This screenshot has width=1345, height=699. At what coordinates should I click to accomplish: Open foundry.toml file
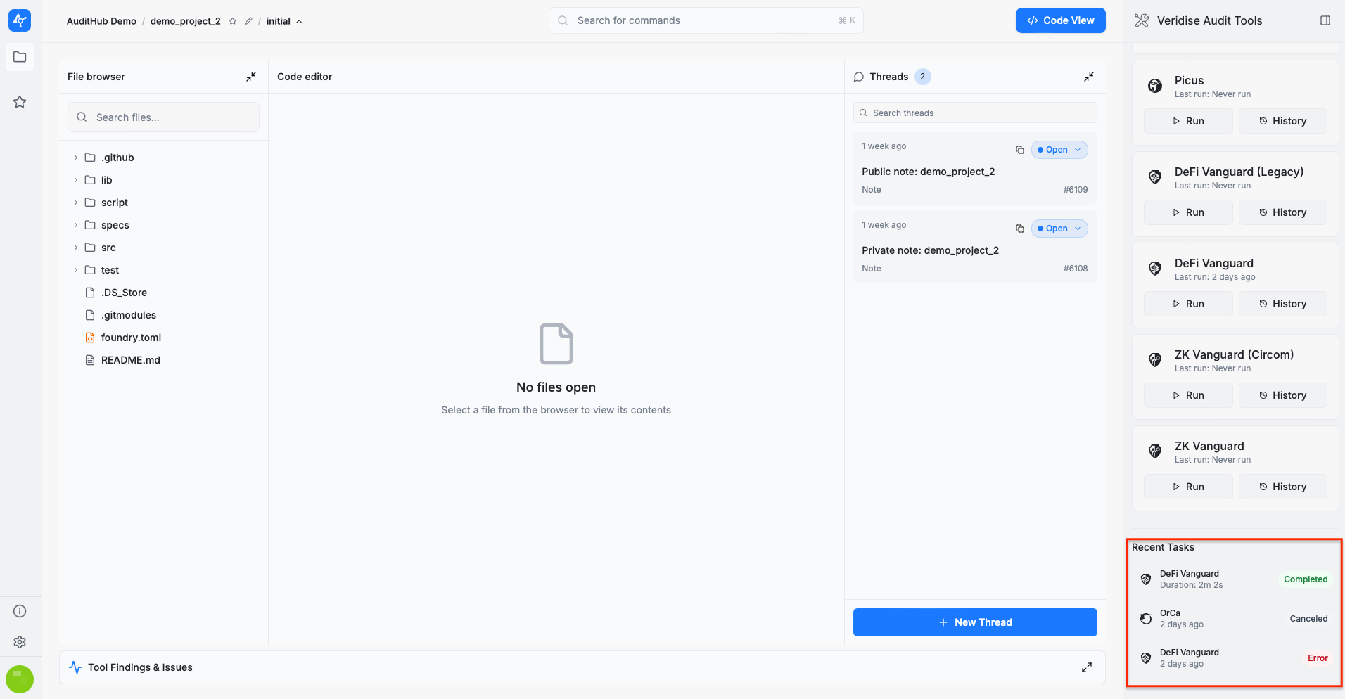(131, 338)
